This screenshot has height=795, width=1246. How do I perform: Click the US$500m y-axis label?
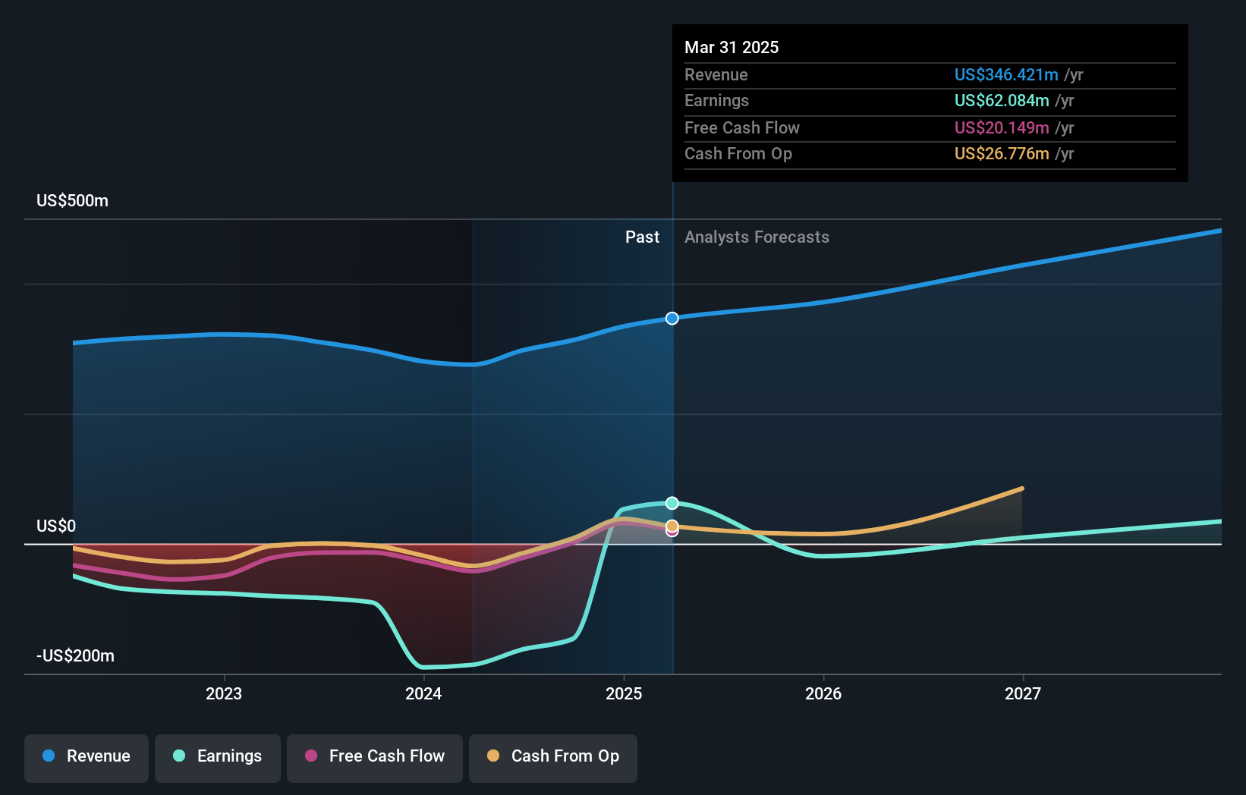73,201
